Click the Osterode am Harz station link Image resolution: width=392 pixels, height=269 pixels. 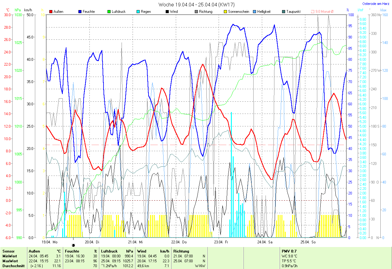tap(376, 4)
